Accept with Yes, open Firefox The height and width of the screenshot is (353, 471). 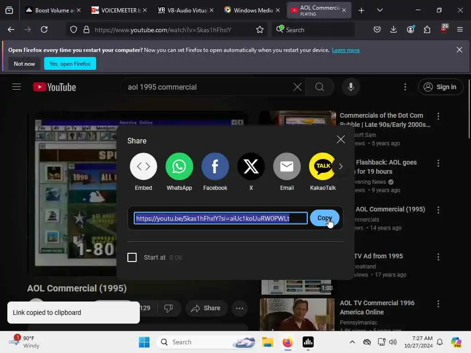tap(70, 63)
